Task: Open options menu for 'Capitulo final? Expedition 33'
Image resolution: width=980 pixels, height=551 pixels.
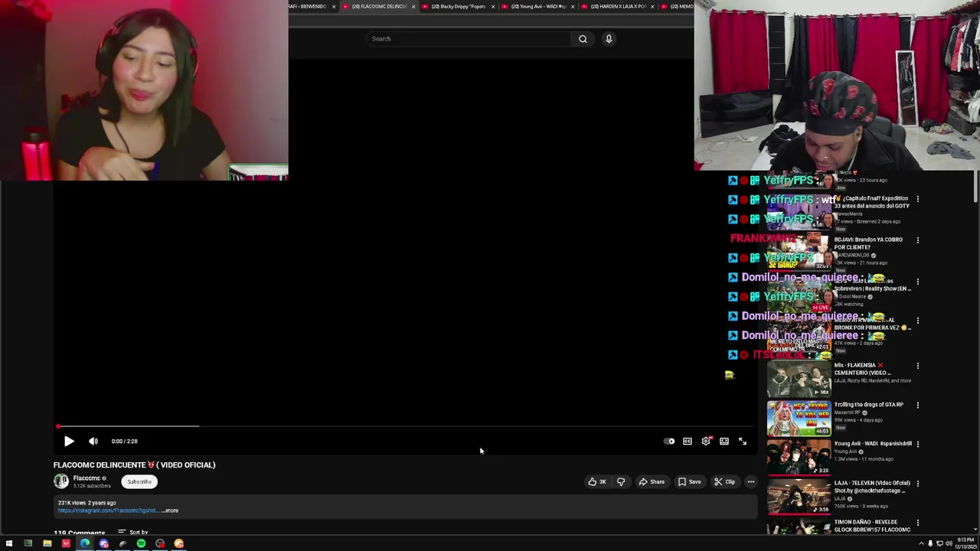Action: (918, 199)
